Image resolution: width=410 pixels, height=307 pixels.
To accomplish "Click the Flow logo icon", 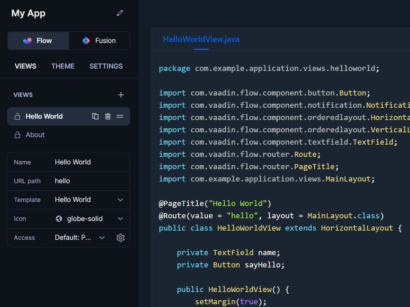I will point(27,41).
